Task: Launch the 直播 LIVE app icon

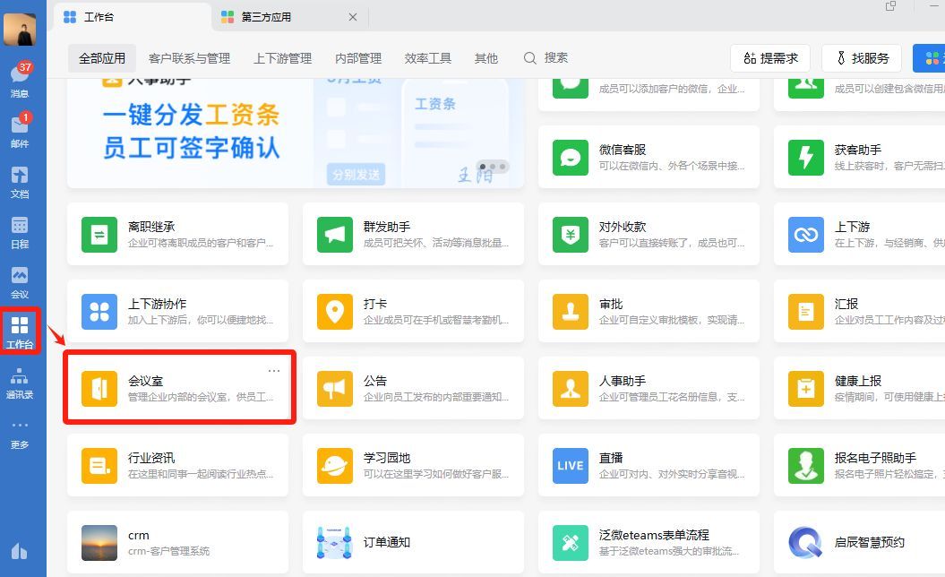Action: [571, 466]
